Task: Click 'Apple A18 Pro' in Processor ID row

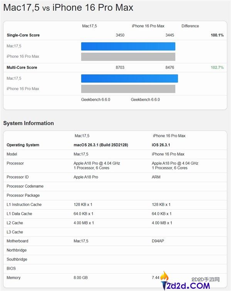Action: (x=86, y=177)
